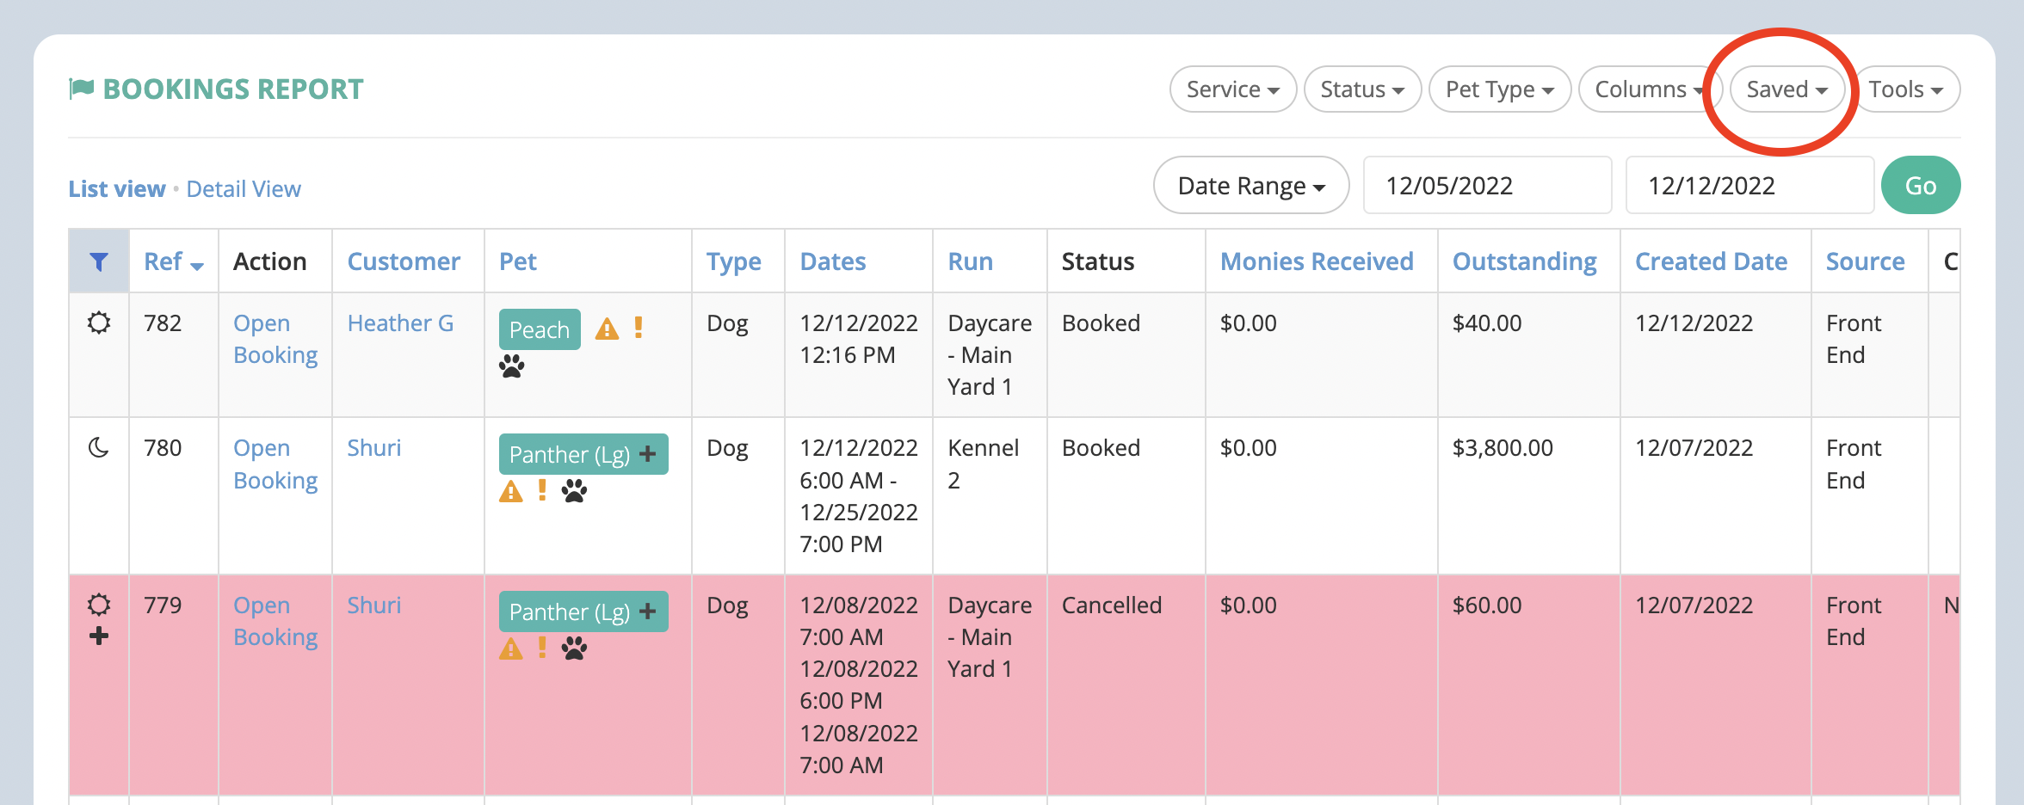Click the green Go button
The image size is (2024, 805).
[1921, 186]
